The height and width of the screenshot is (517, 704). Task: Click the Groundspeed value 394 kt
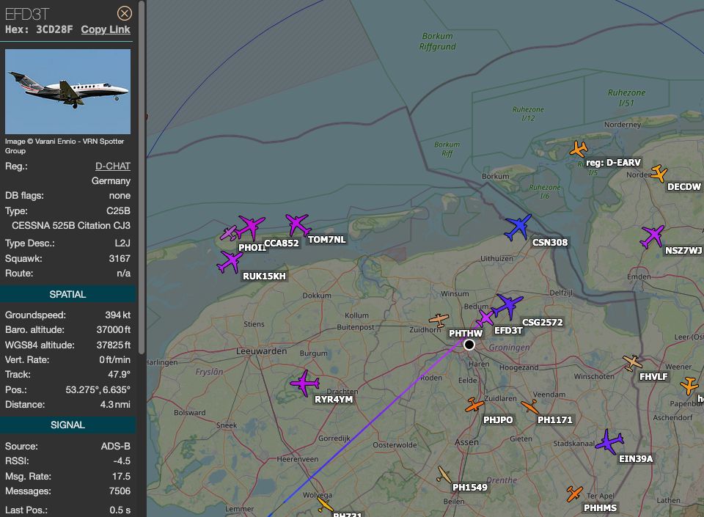point(117,315)
